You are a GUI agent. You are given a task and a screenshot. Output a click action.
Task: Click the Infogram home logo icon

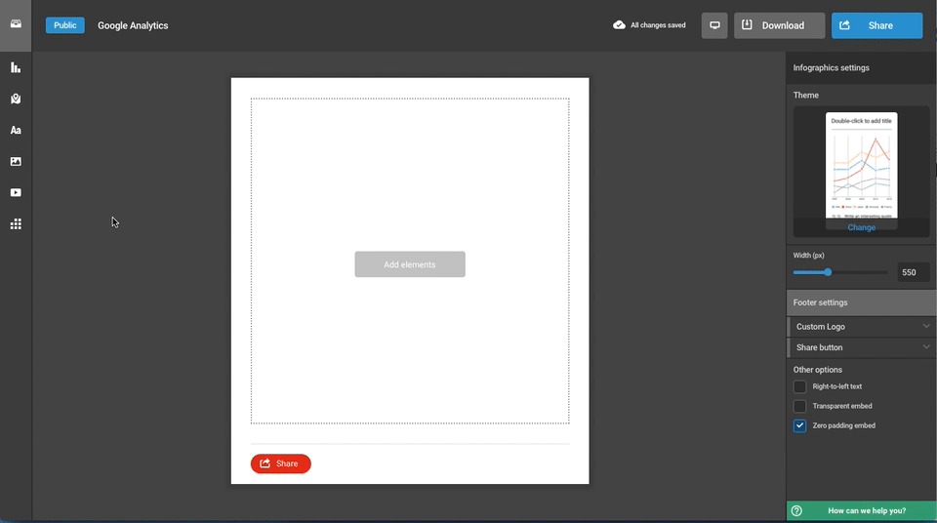(x=16, y=24)
